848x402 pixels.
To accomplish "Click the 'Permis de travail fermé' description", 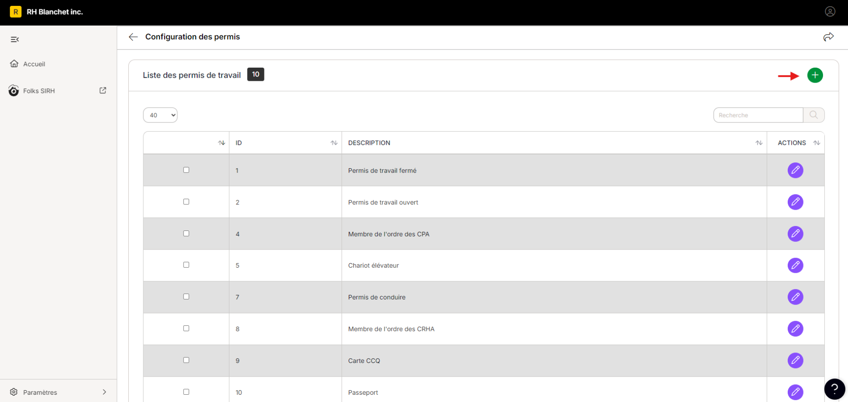I will click(382, 171).
